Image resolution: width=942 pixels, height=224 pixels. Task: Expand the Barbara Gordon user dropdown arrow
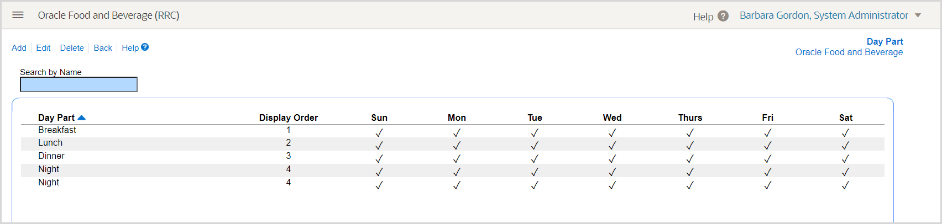[918, 15]
